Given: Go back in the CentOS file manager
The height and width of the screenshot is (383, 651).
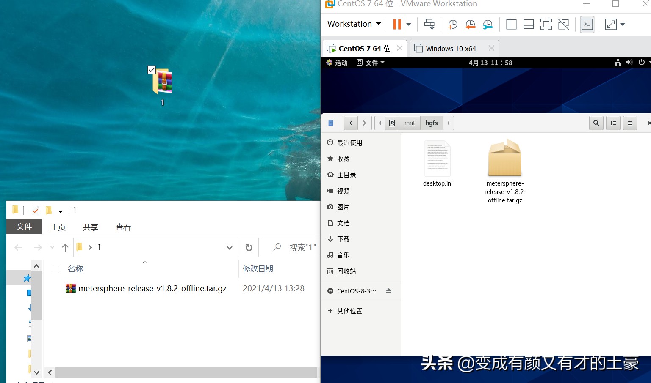Looking at the screenshot, I should click(x=351, y=123).
